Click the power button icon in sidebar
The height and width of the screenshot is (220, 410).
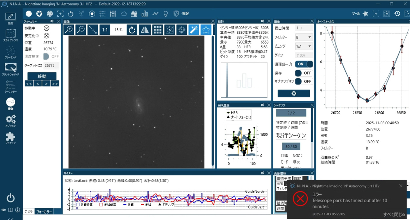[x=11, y=198]
